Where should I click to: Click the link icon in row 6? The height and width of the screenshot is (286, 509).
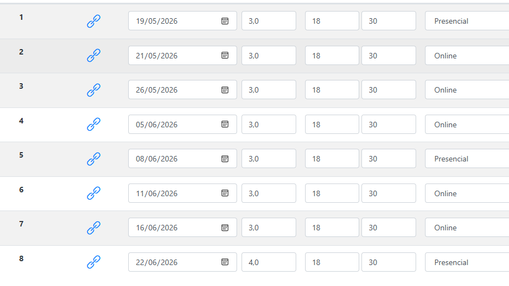pyautogui.click(x=93, y=193)
